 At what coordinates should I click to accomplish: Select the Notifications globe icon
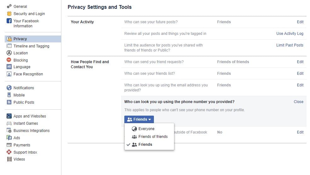[9, 88]
